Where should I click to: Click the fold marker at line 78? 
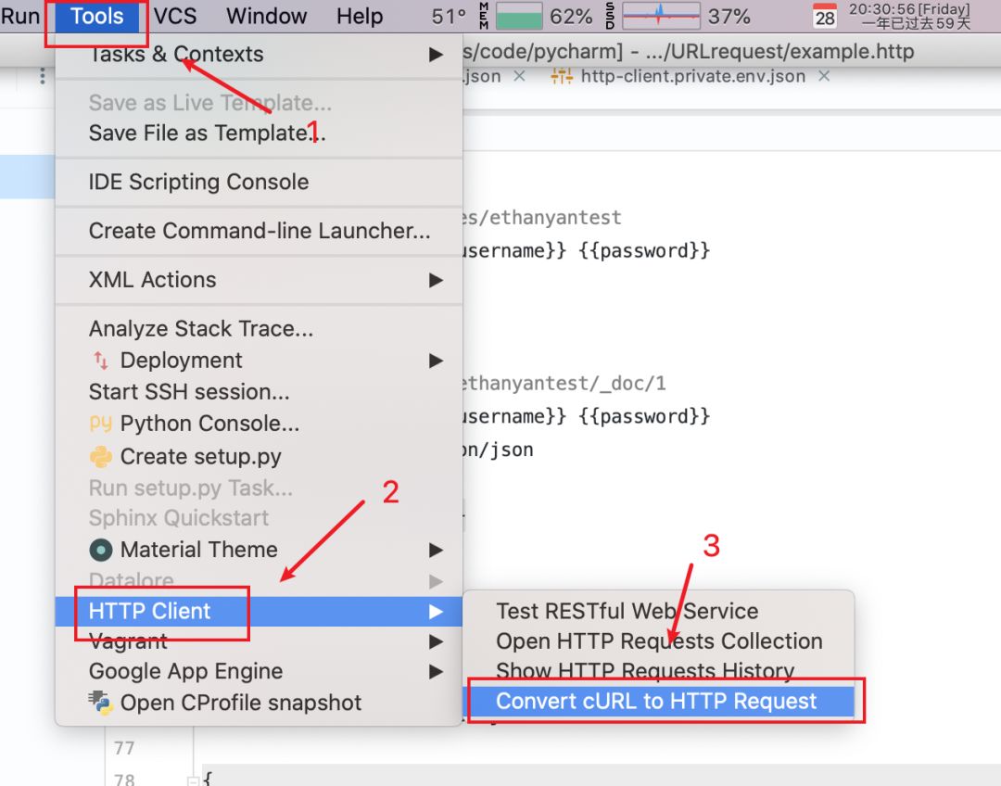pyautogui.click(x=192, y=780)
